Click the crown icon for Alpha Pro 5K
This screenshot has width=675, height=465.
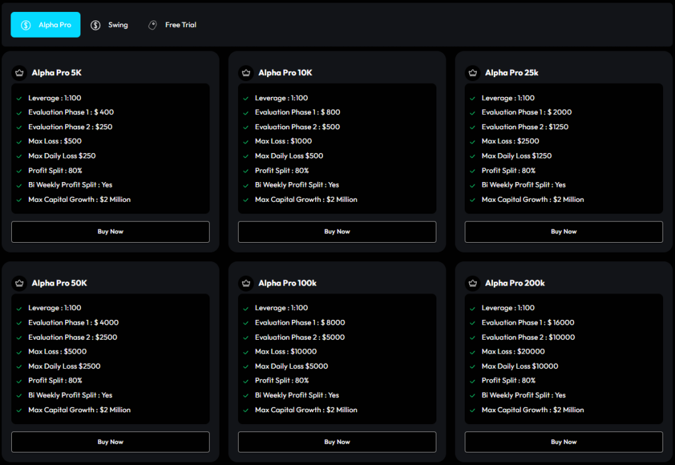pyautogui.click(x=19, y=73)
